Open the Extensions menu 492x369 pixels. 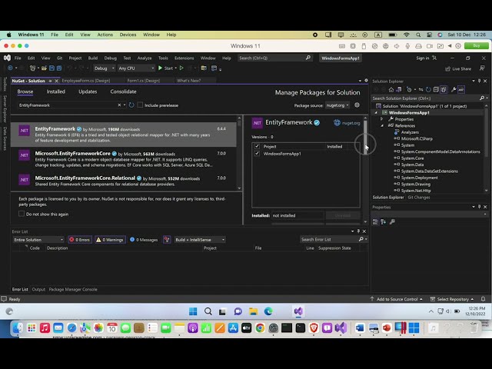tap(184, 58)
